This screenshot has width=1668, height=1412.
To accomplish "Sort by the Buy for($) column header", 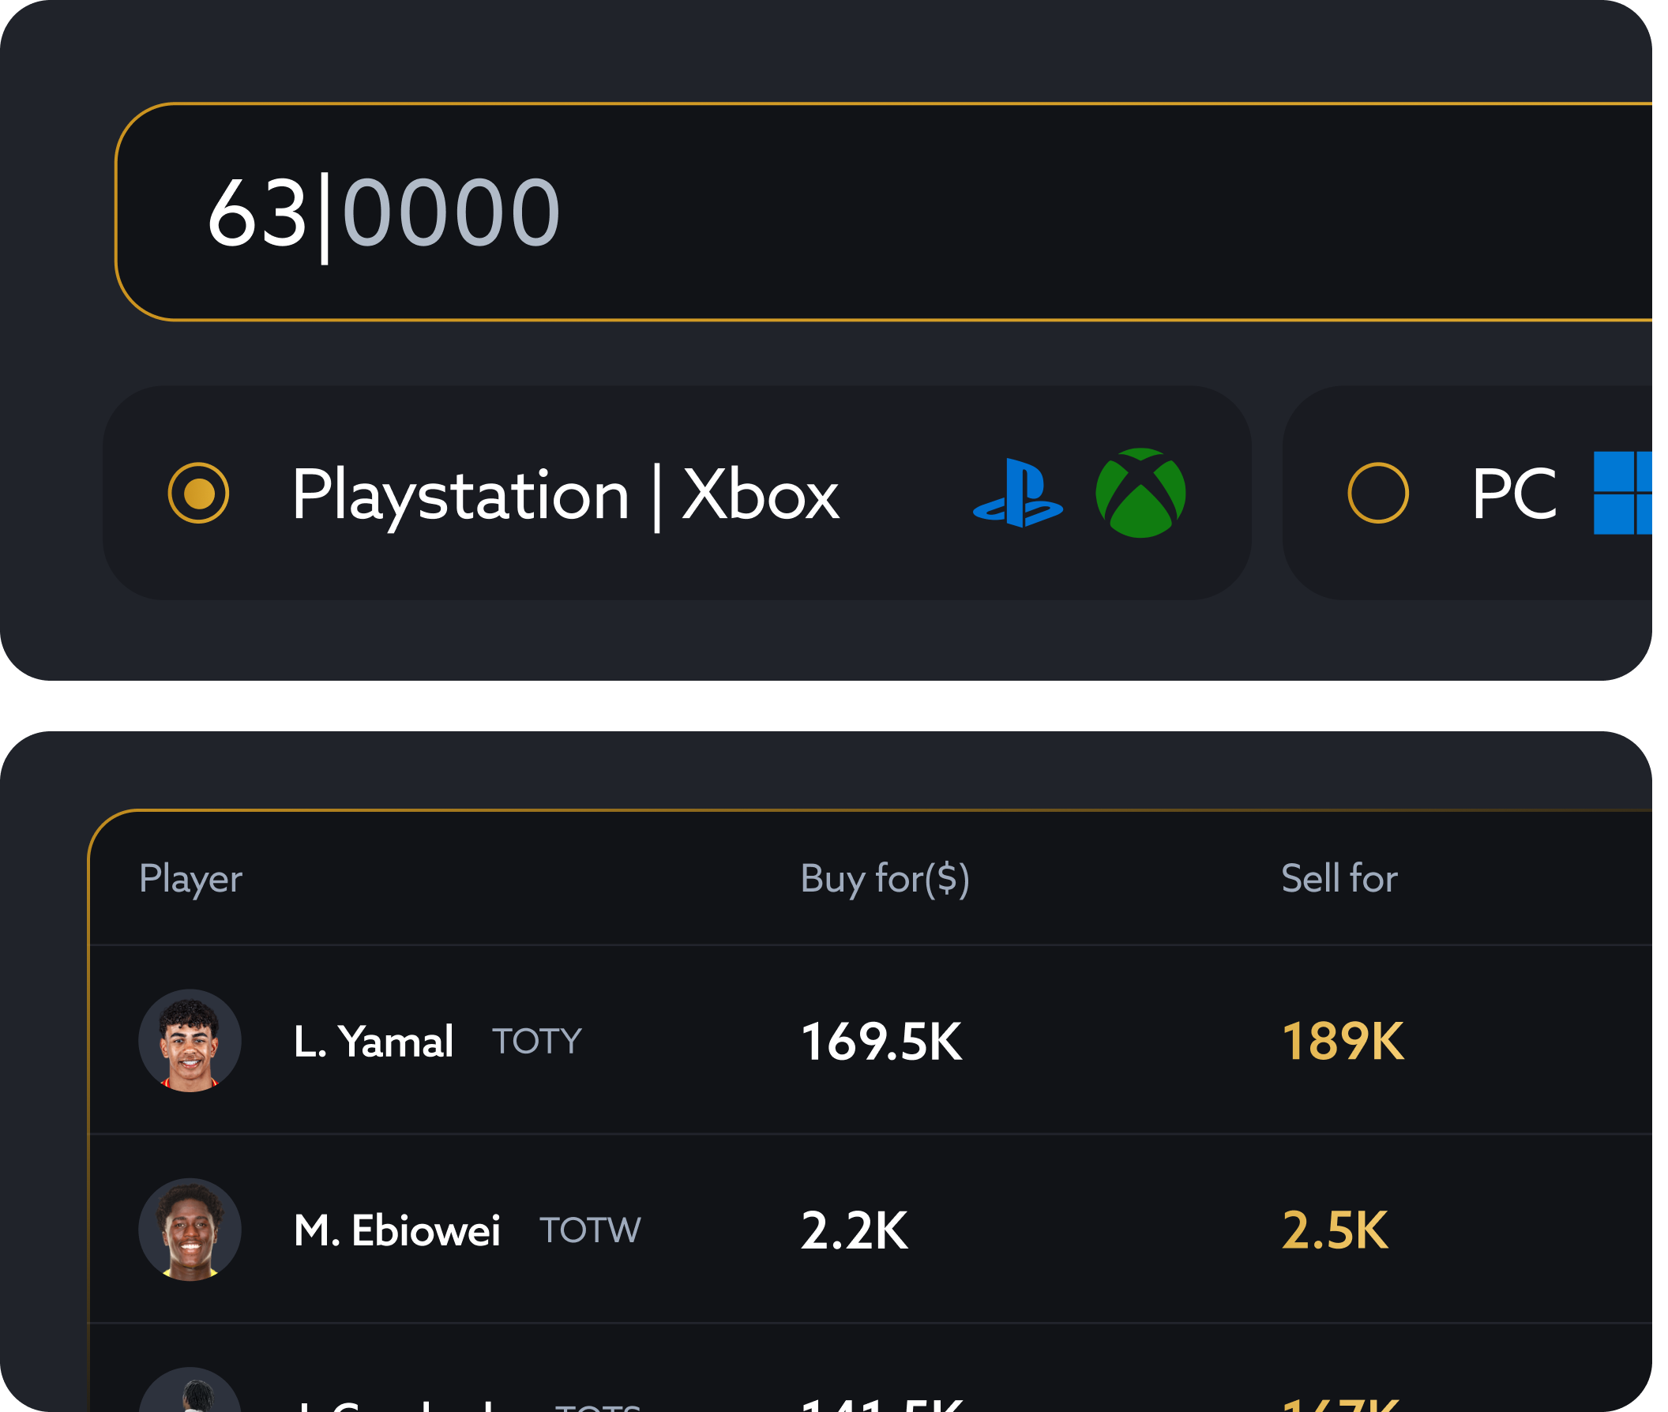I will point(885,879).
